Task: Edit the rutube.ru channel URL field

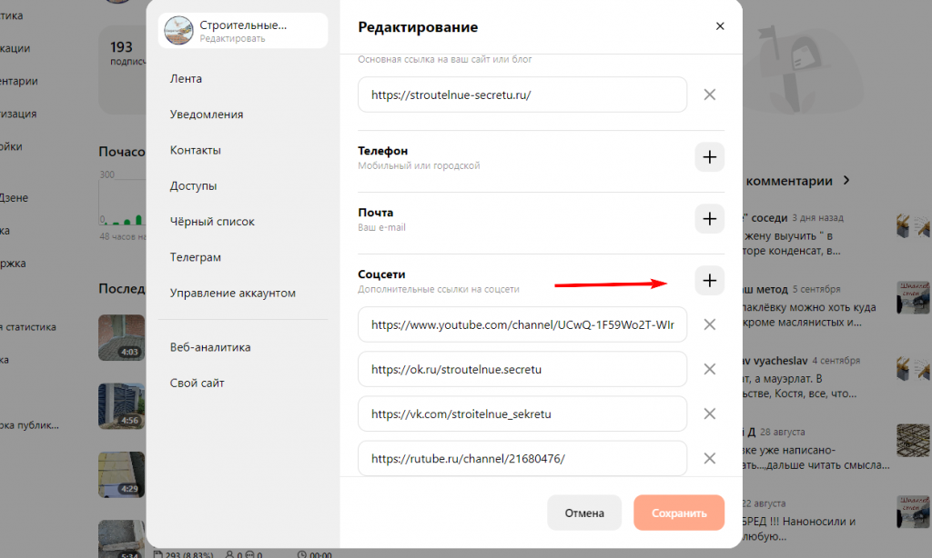Action: point(522,458)
